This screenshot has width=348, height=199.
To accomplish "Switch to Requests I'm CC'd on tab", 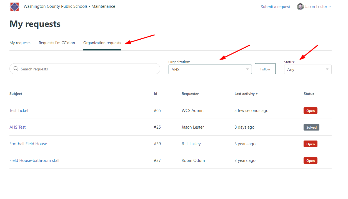I will click(x=57, y=43).
